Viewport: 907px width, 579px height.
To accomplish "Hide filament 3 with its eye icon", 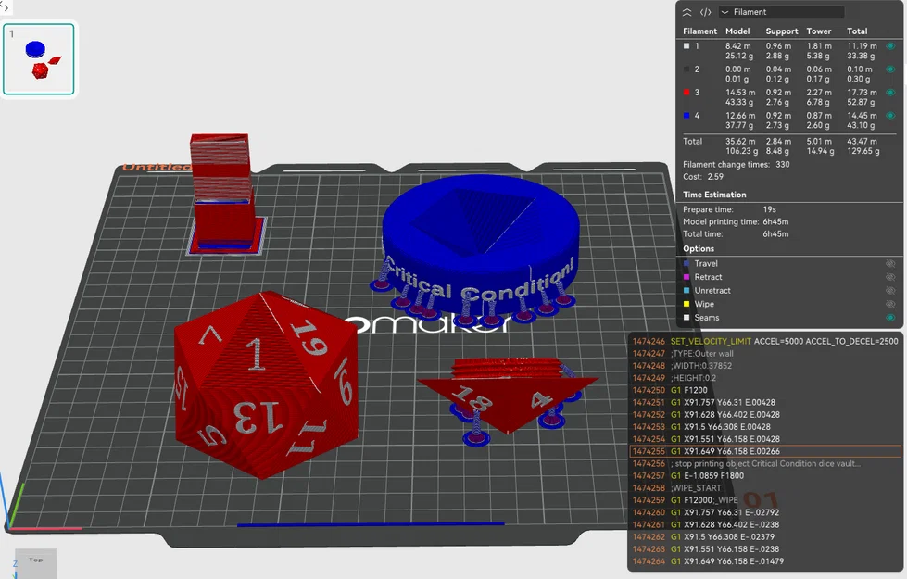I will [x=891, y=92].
